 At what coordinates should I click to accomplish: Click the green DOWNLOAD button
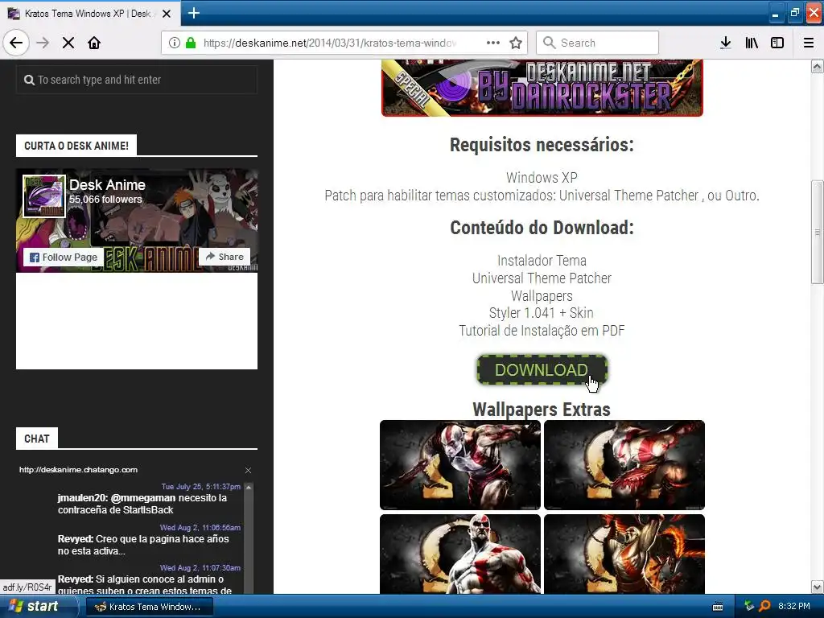point(542,370)
